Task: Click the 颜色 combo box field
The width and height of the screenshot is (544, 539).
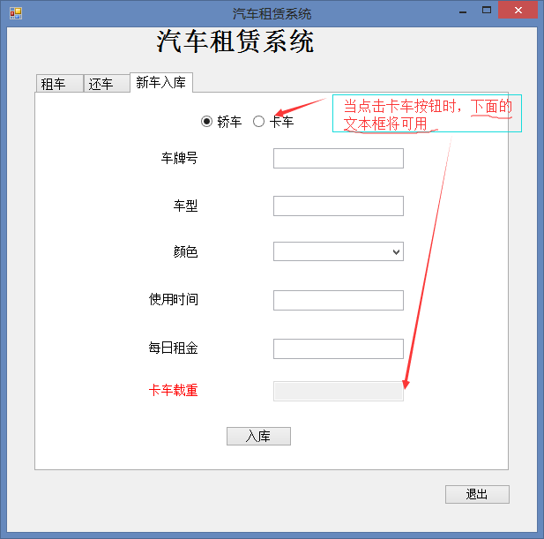Action: click(339, 251)
